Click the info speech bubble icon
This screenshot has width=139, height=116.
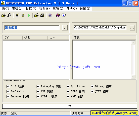[64, 15]
